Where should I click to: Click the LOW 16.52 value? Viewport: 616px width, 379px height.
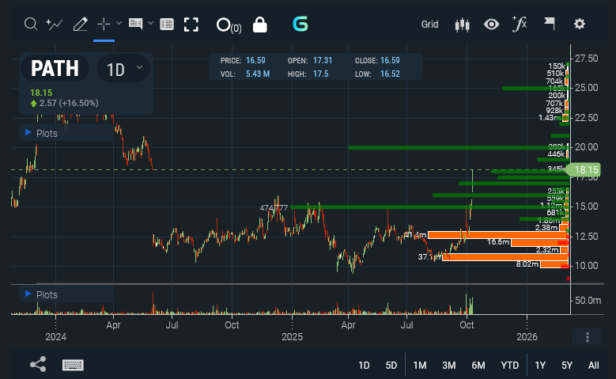coord(390,74)
